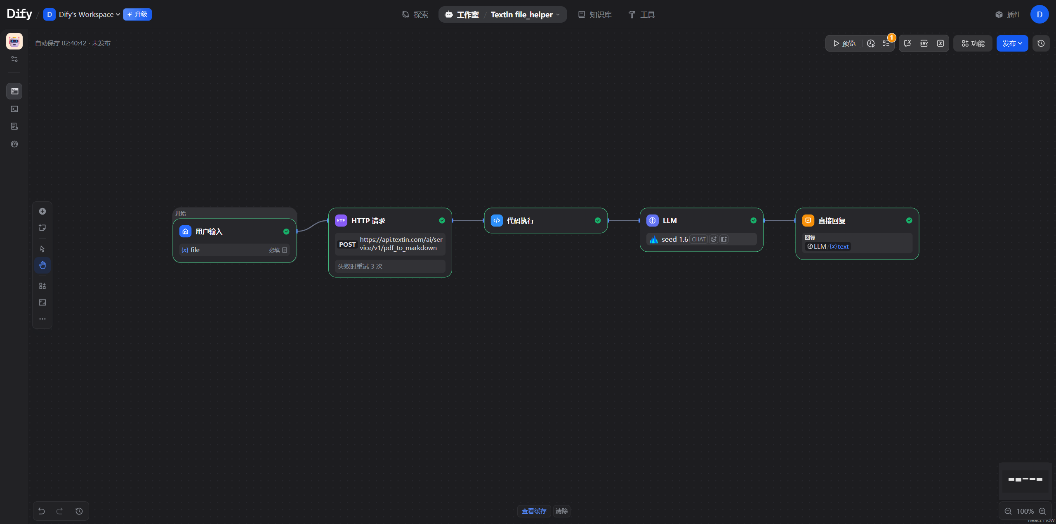Open the conversation variables panel icon
The width and height of the screenshot is (1056, 524).
(907, 43)
